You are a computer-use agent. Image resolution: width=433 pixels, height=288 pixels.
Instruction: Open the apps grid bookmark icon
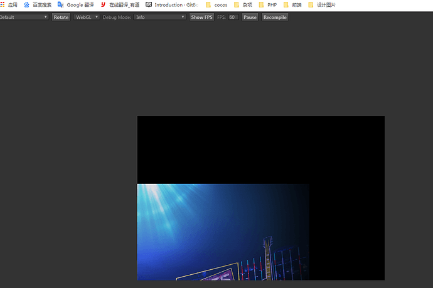coord(3,4)
